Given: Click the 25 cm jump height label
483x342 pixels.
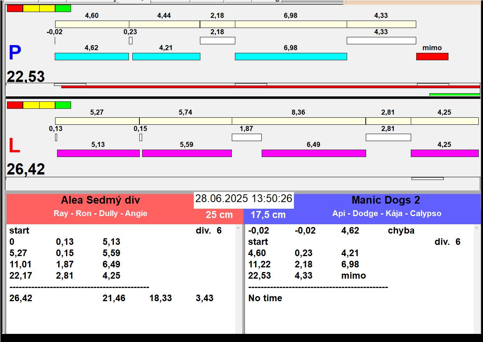Looking at the screenshot, I should coord(219,215).
